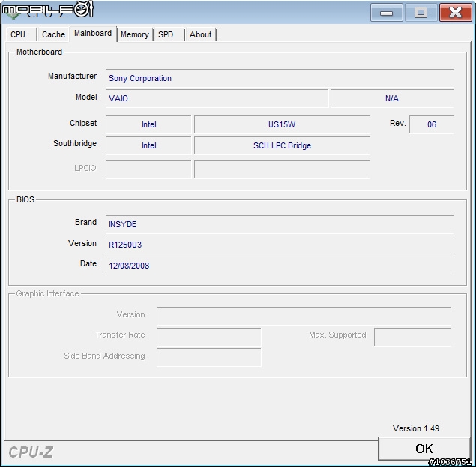Click the Southbridge label

coord(75,143)
